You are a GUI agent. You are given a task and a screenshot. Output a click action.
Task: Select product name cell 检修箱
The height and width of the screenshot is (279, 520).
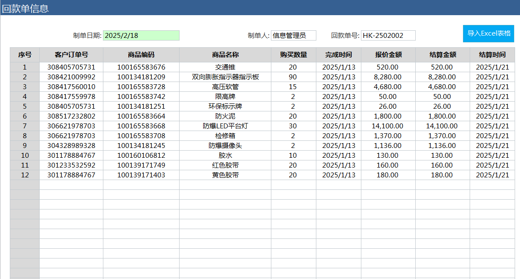click(225, 135)
